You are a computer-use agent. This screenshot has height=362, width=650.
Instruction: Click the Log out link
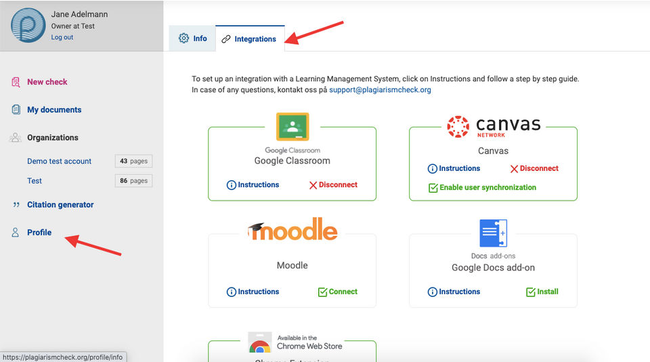coord(62,37)
